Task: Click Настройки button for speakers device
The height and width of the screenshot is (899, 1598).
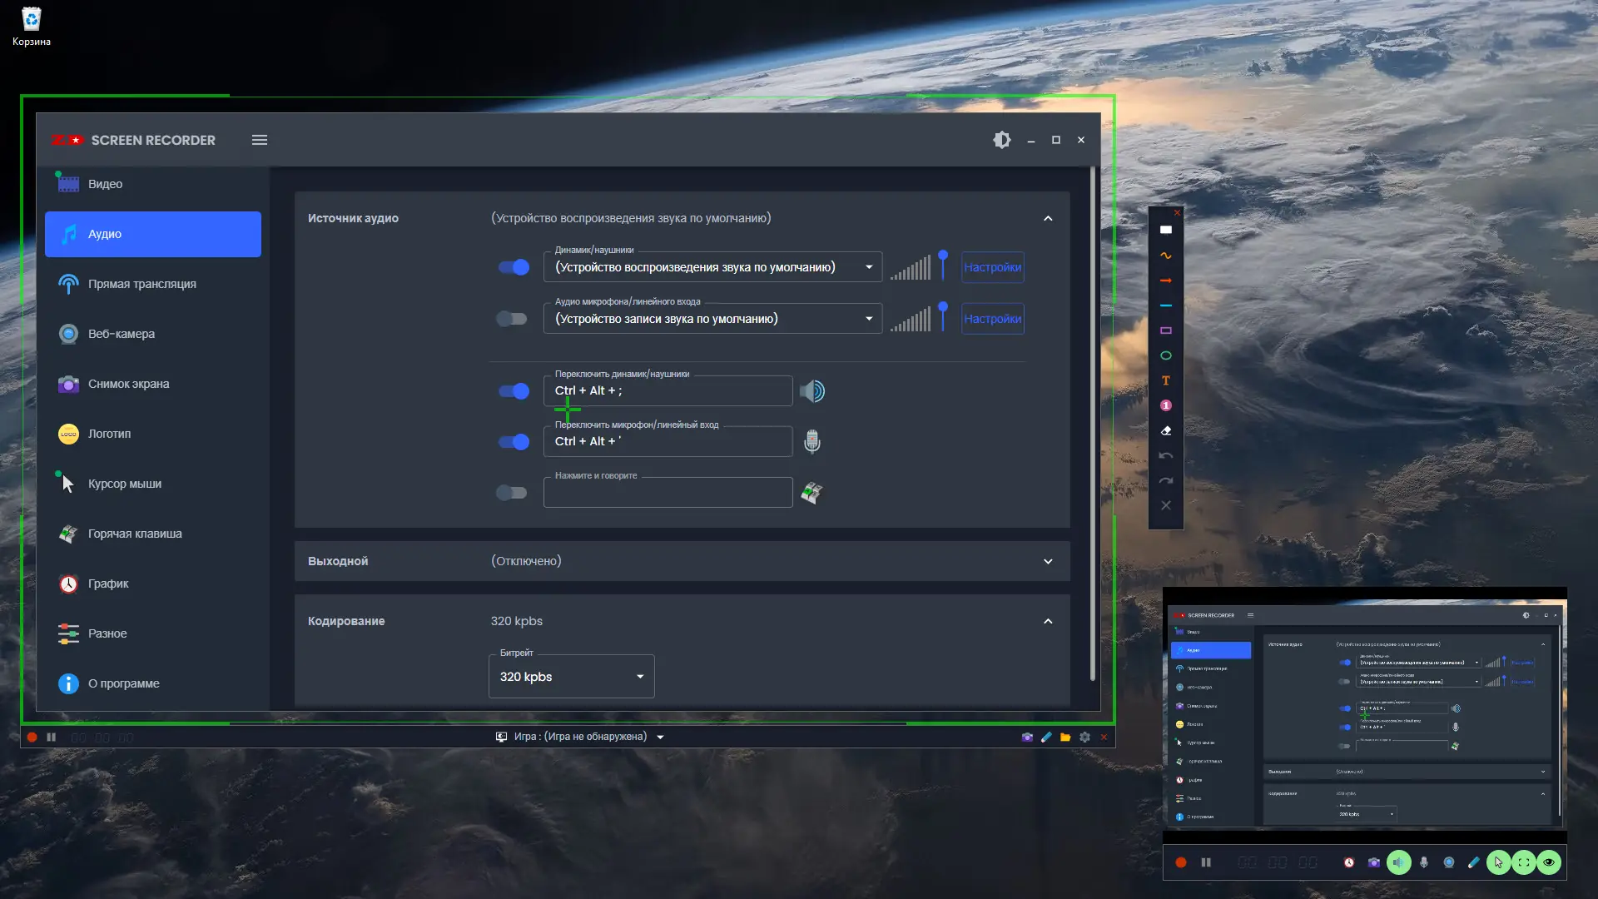Action: (x=992, y=267)
